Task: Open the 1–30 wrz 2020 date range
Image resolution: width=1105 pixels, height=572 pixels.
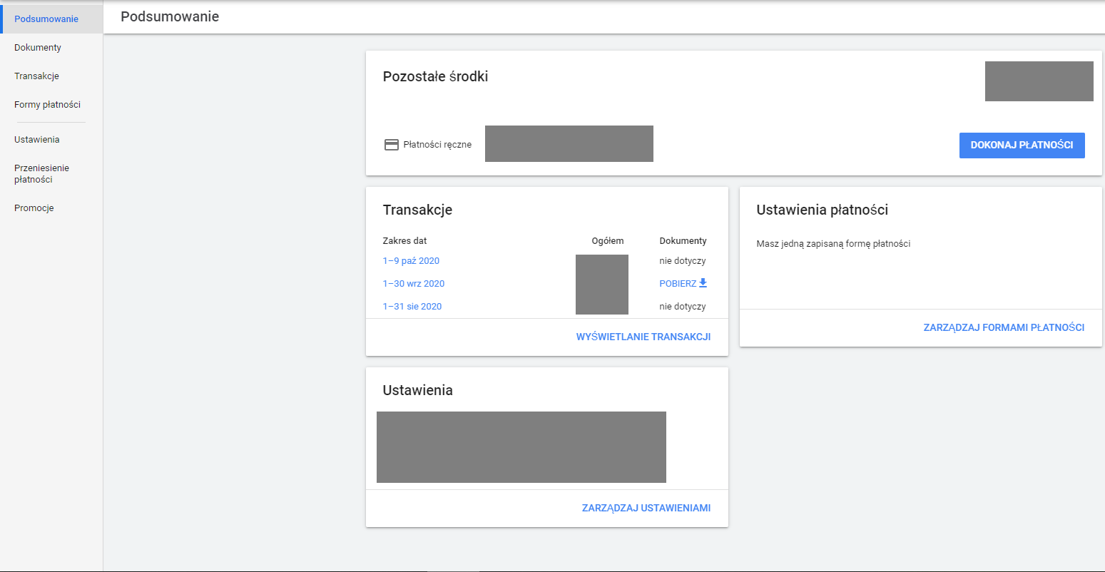Action: (414, 284)
